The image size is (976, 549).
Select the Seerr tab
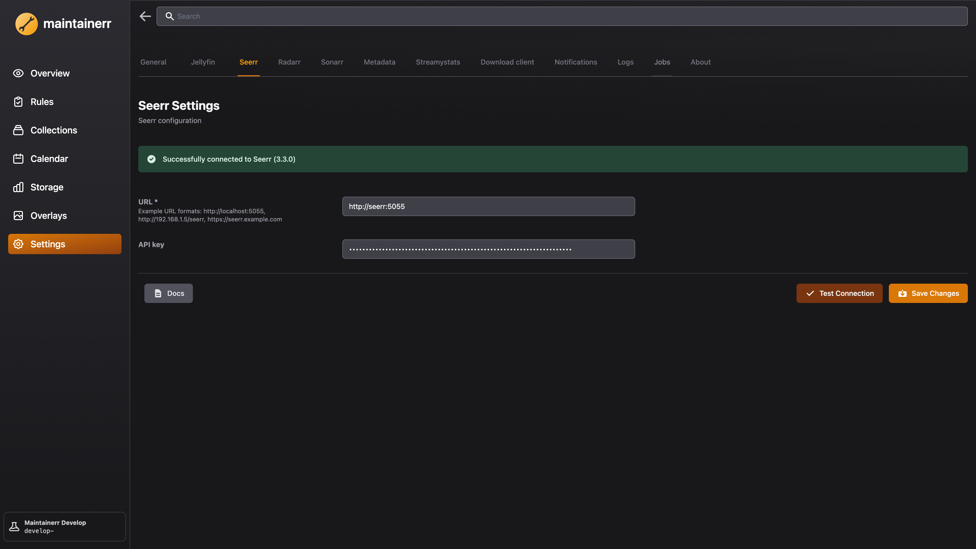coord(248,62)
